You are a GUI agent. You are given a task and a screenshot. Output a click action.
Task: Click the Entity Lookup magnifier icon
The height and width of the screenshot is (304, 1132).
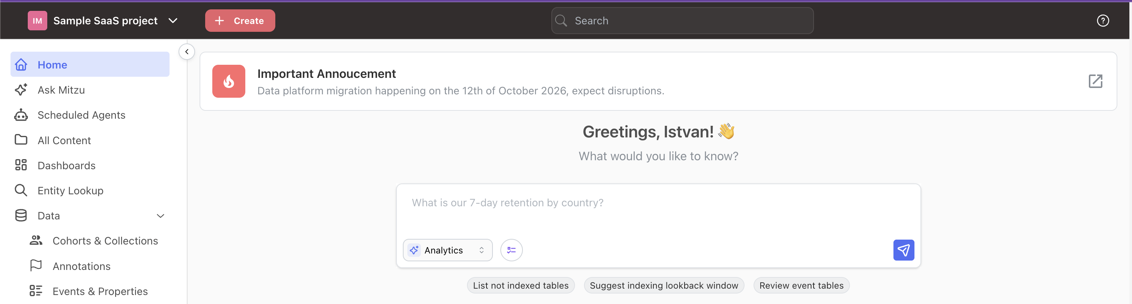21,191
